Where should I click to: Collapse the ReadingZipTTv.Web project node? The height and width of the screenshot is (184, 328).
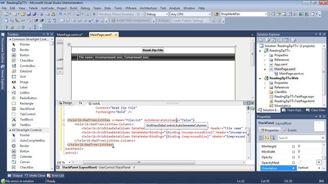[260, 78]
